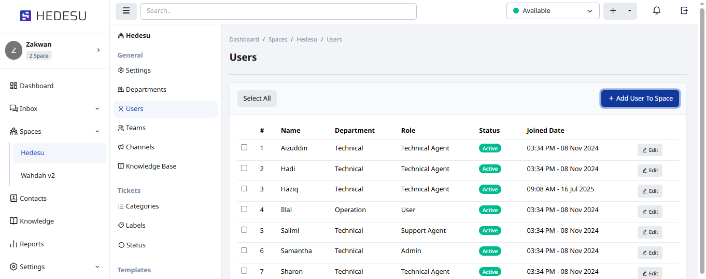The height and width of the screenshot is (279, 706).
Task: Click the Contacts icon in sidebar
Action: (14, 199)
